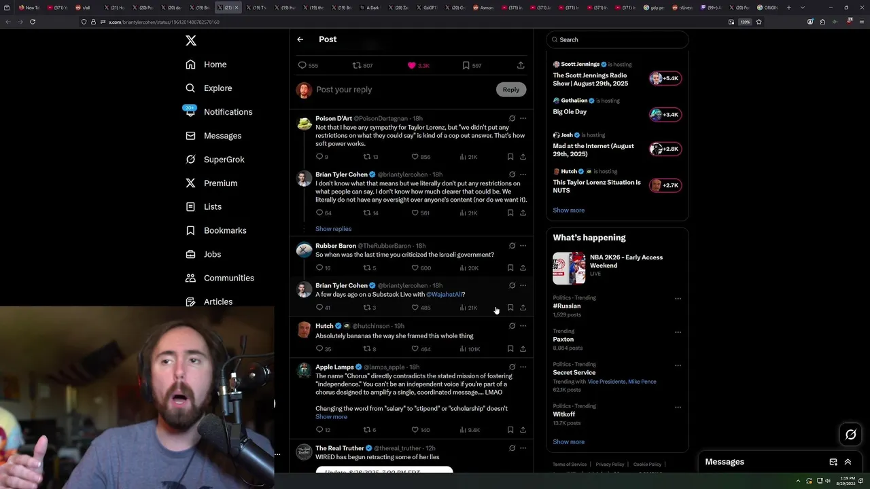Open more options on Poison D'Art reply
The width and height of the screenshot is (870, 489).
523,118
